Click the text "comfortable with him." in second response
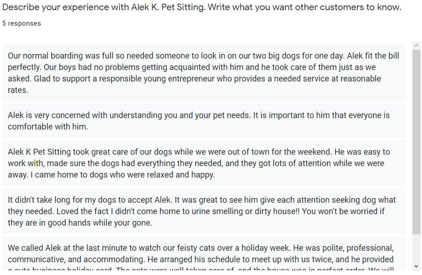Image resolution: width=422 pixels, height=275 pixels. click(48, 127)
